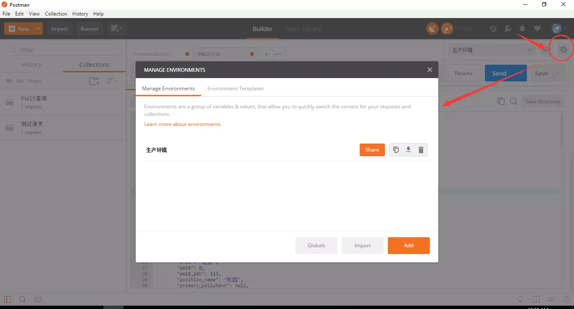574x309 pixels.
Task: Duplicate the 生产环境 environment
Action: tap(396, 150)
